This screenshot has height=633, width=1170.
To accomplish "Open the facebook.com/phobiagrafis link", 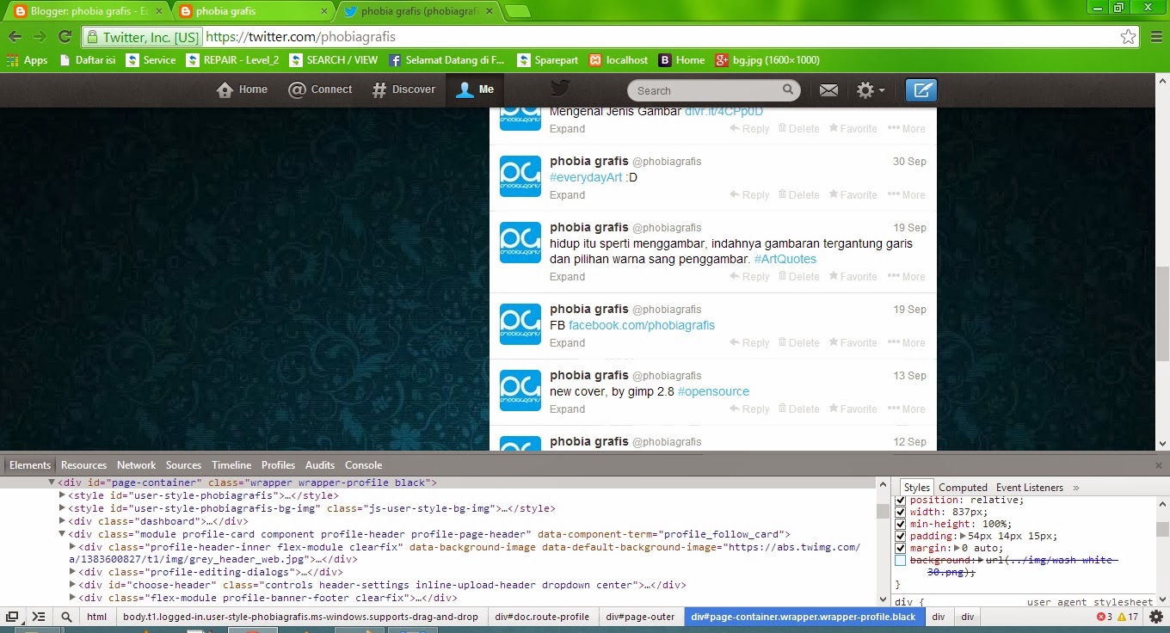I will 642,325.
